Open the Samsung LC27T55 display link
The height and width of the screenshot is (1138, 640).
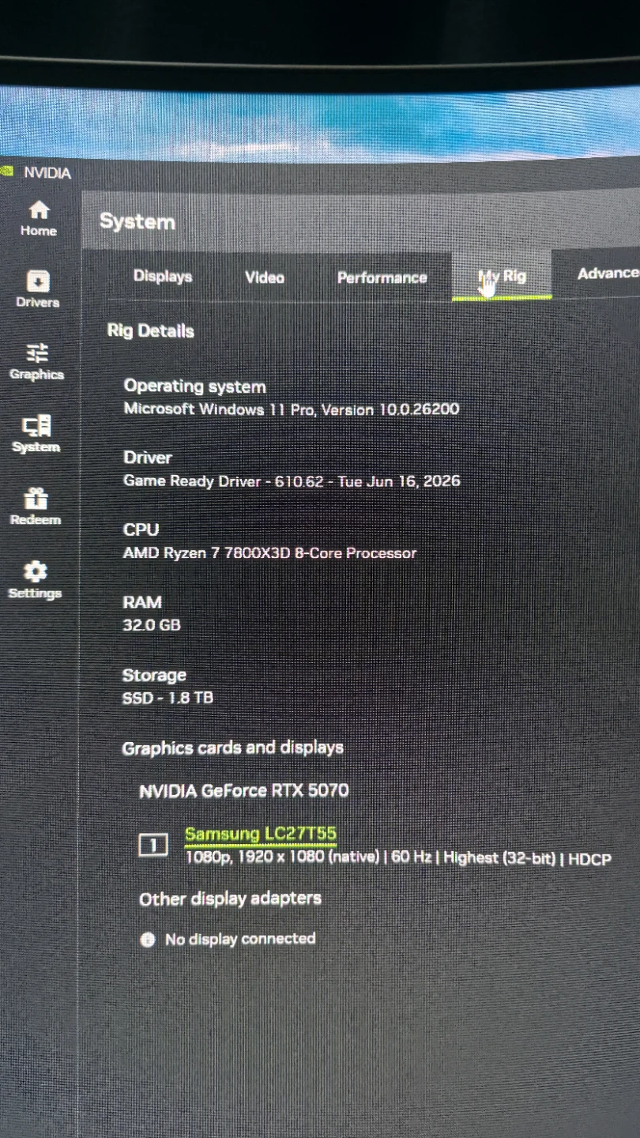(x=261, y=834)
